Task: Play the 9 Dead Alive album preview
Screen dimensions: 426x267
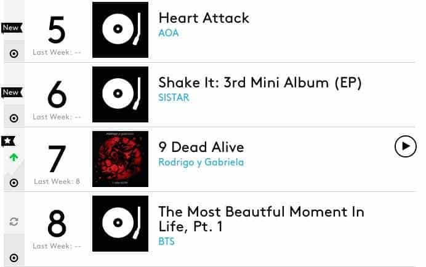Action: 405,146
